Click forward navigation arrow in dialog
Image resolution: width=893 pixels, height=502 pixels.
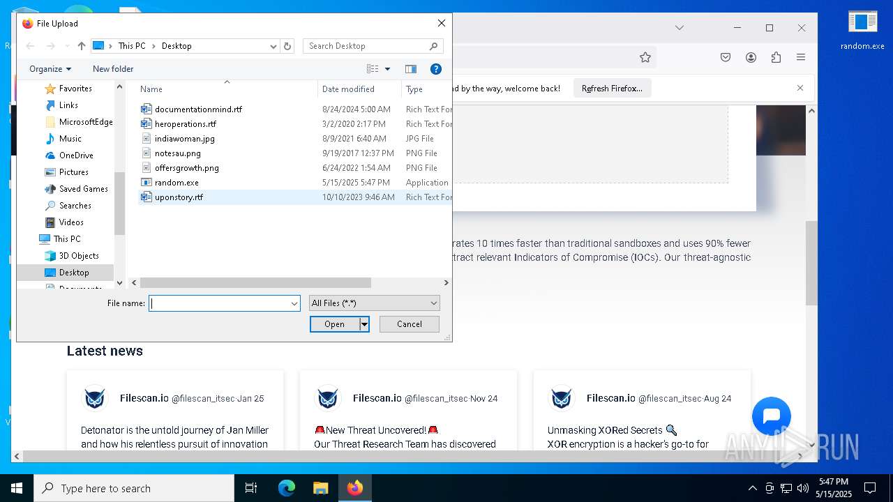point(50,46)
